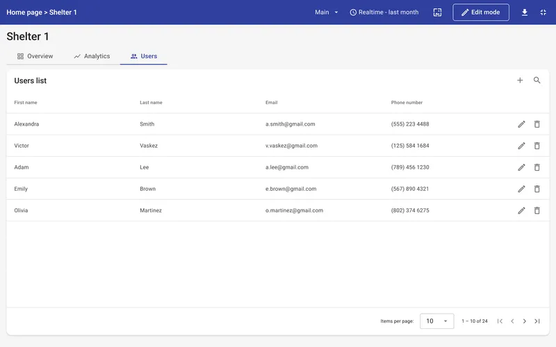The width and height of the screenshot is (556, 347).
Task: Click phone number (125) 584 1684
Action: (410, 146)
